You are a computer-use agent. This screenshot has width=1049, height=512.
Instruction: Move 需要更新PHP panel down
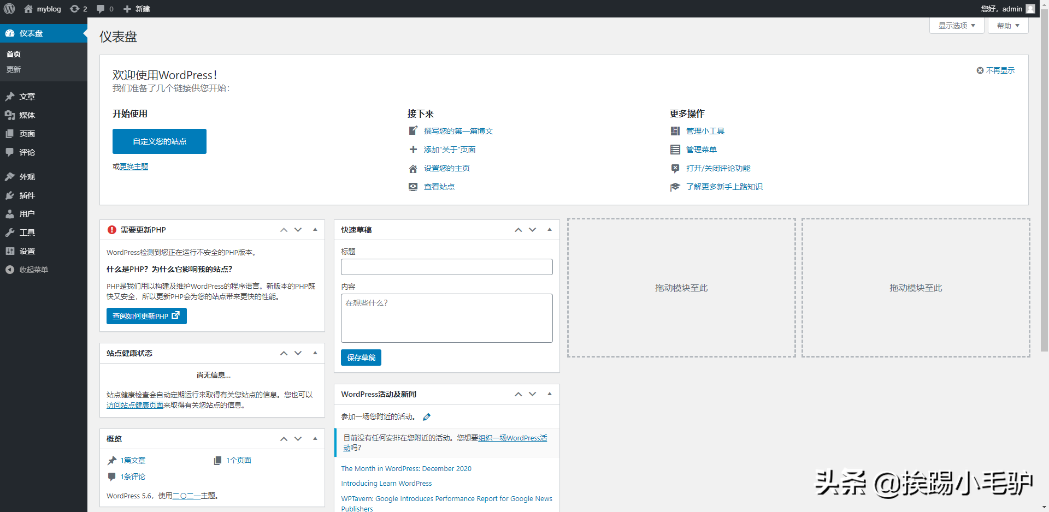(x=298, y=230)
